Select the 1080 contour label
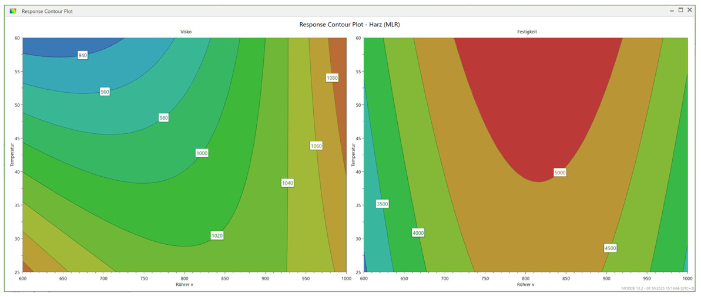The width and height of the screenshot is (701, 297). click(x=332, y=78)
